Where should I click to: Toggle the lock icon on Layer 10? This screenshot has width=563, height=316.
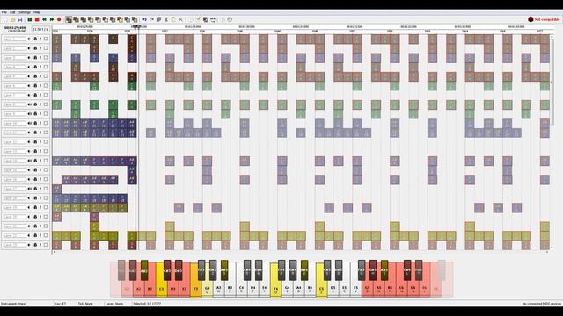click(35, 123)
